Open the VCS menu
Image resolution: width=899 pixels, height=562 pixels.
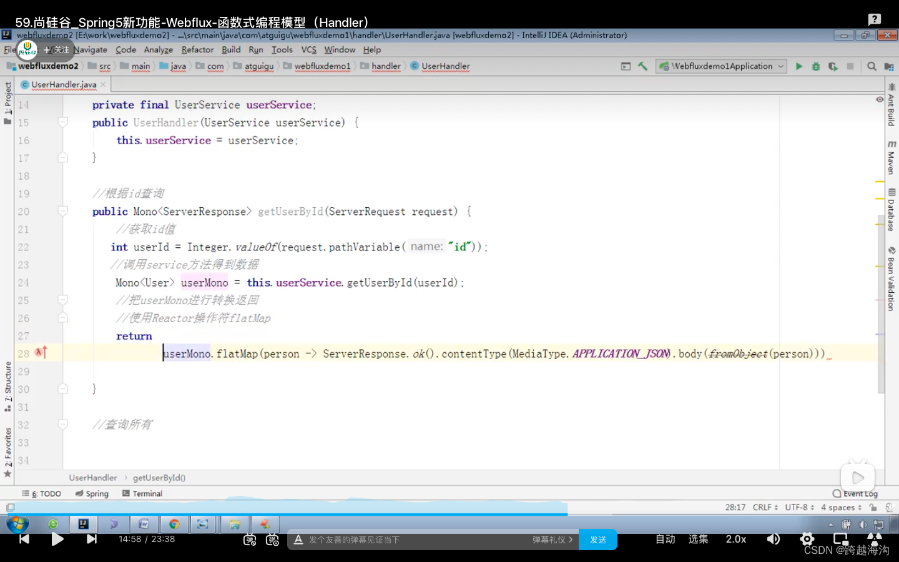coord(309,49)
